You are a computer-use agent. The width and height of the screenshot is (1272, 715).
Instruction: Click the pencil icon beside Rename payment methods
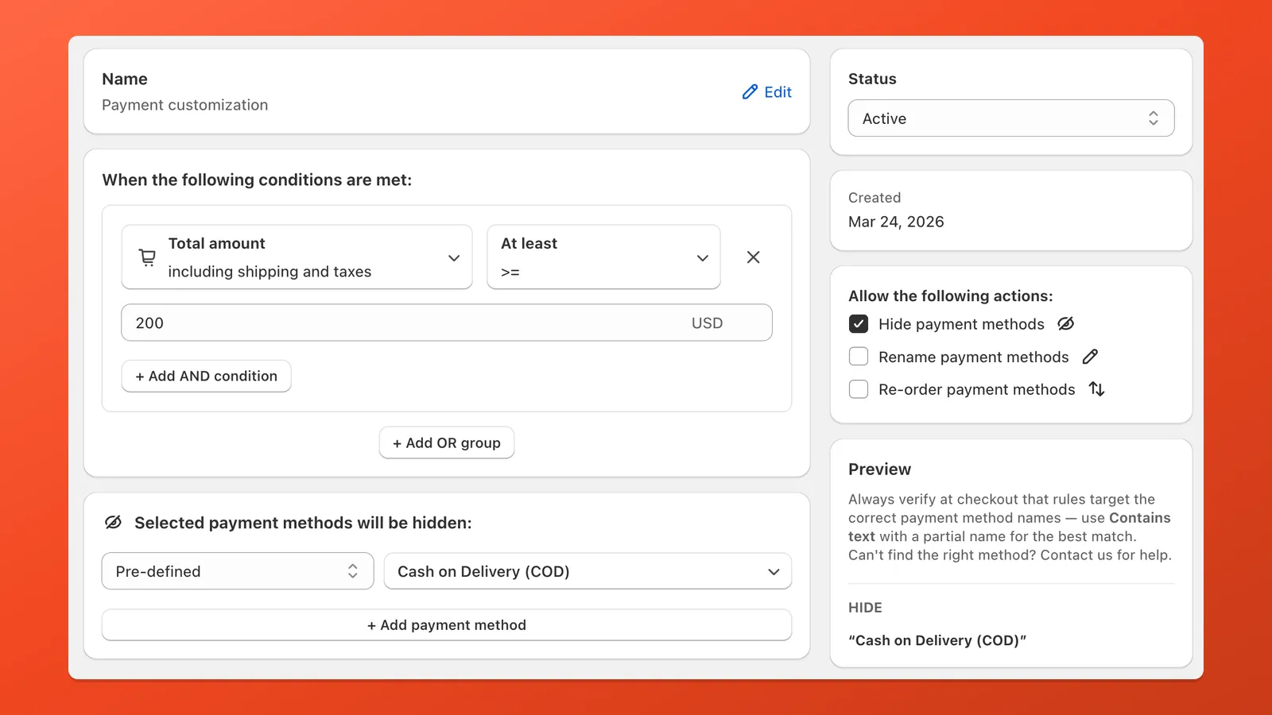[x=1090, y=356]
